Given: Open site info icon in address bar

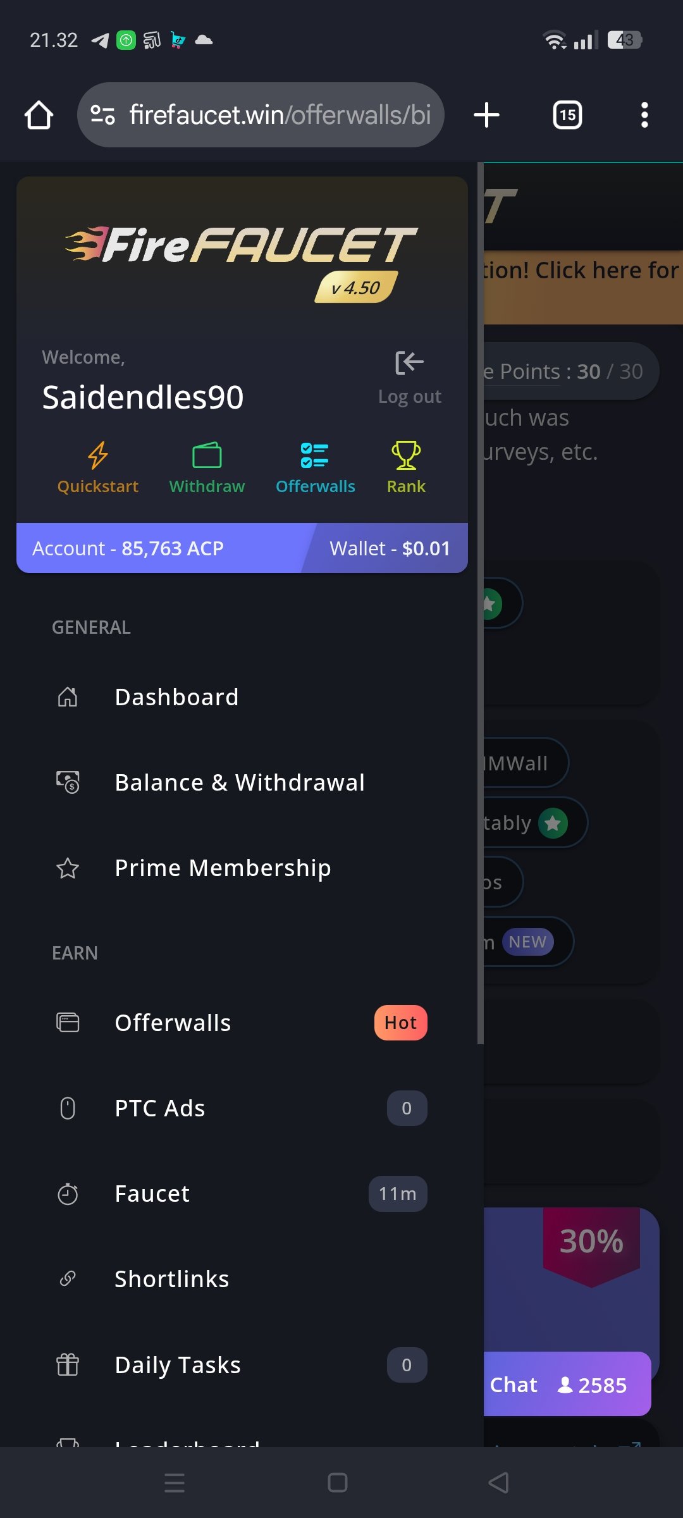Looking at the screenshot, I should click(102, 115).
